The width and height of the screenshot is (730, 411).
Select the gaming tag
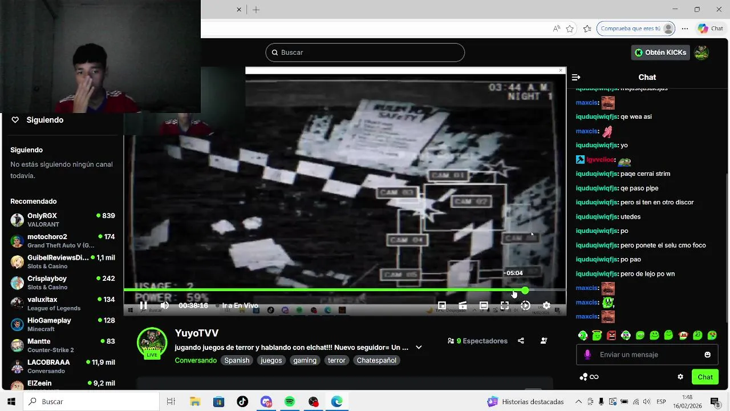305,360
